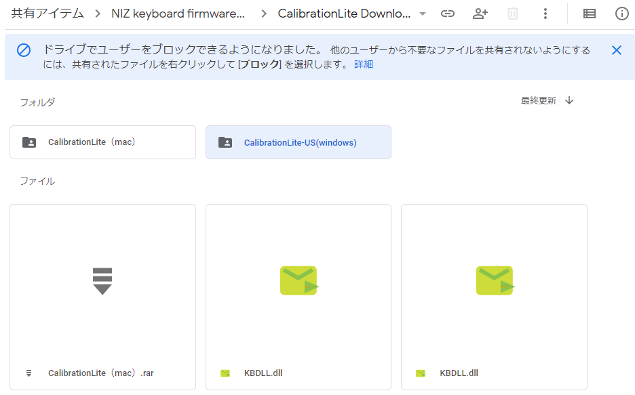Switch to list layout view
Viewport: 635px width, 395px height.
[590, 14]
